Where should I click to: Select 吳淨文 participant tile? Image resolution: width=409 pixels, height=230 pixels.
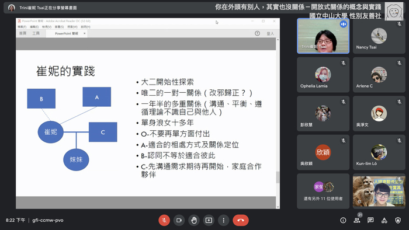pos(379,114)
